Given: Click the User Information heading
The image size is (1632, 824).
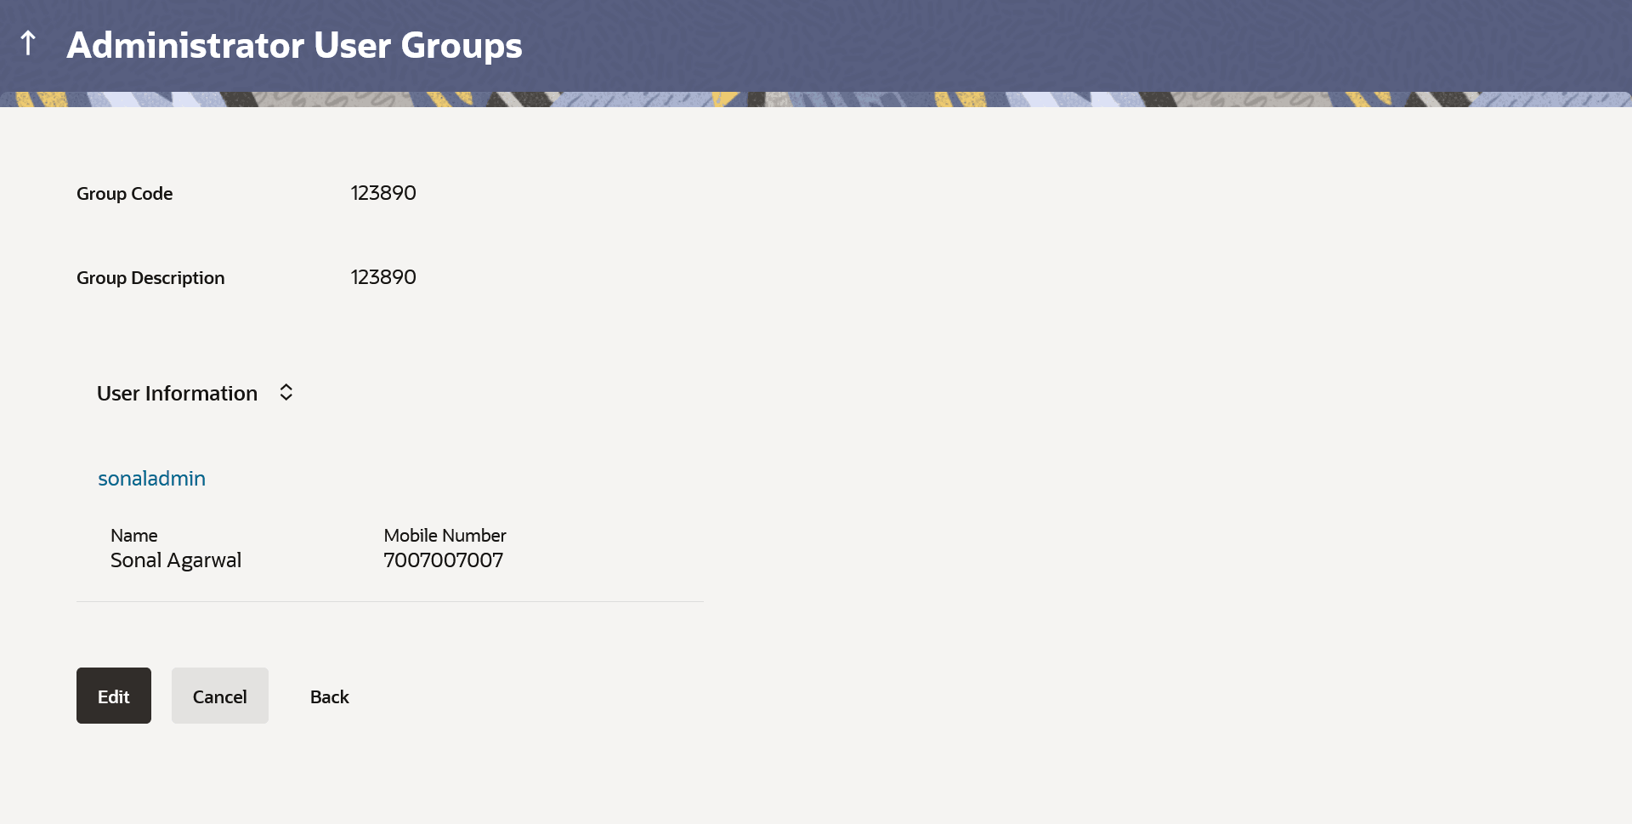Looking at the screenshot, I should pos(177,394).
